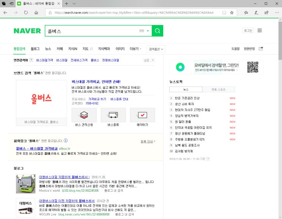The width and height of the screenshot is (282, 219).
Task: Expand 검색옵션 dropdown
Action: 156,49
